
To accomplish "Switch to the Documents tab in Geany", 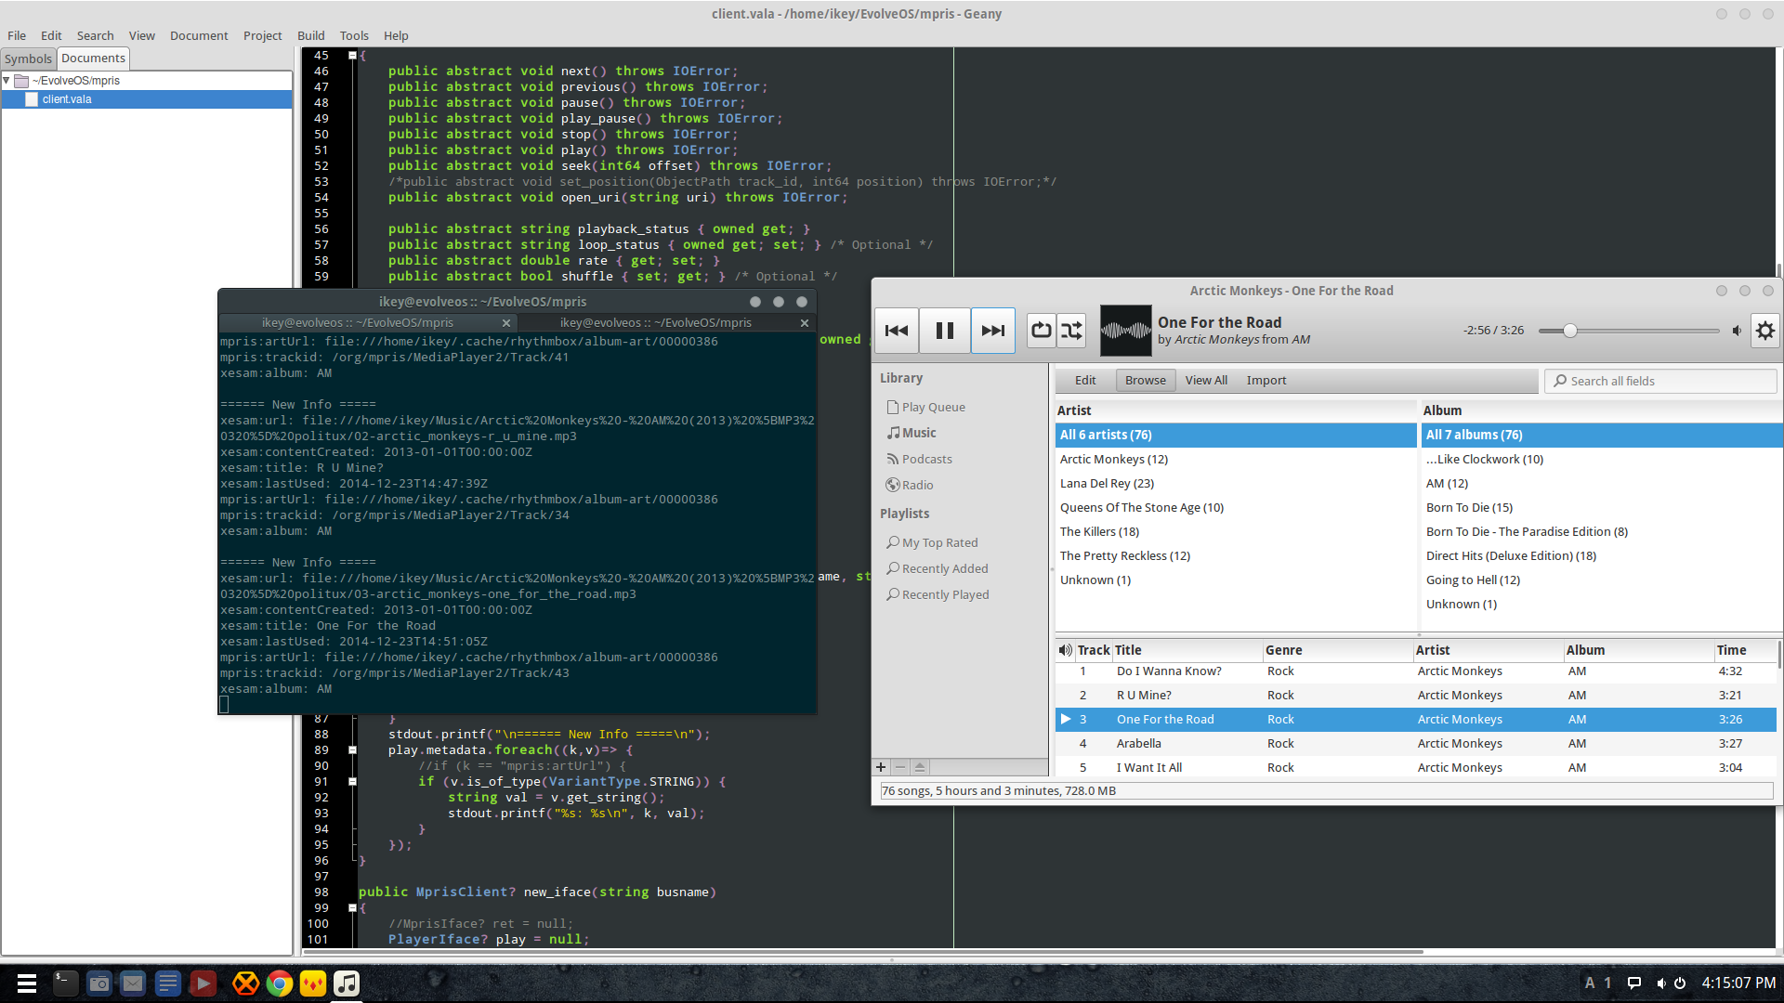I will [93, 58].
